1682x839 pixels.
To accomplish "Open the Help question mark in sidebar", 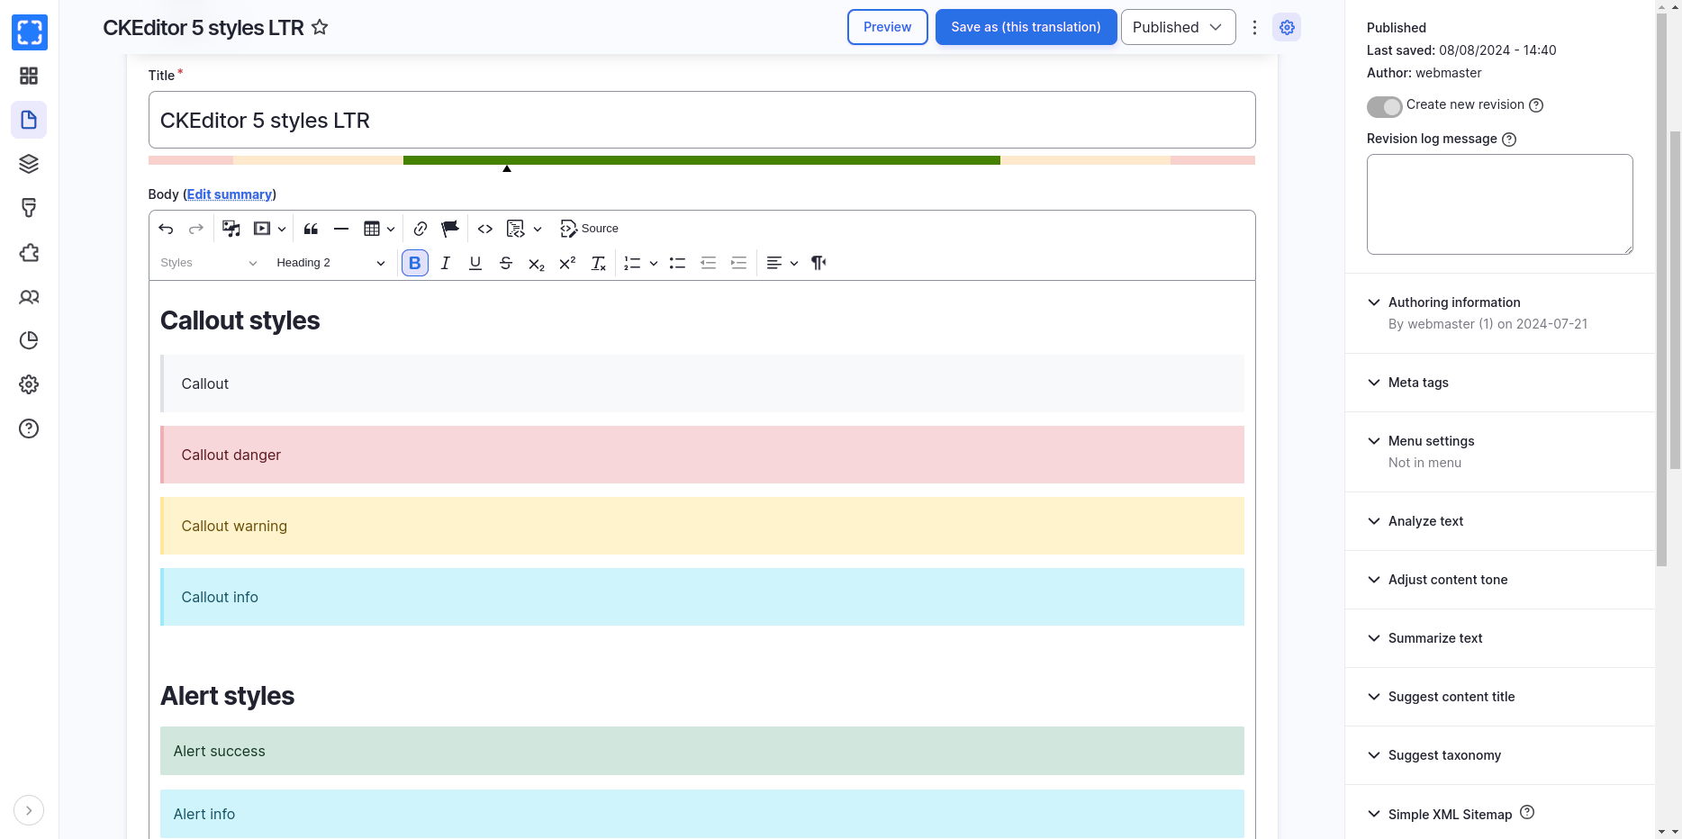I will point(29,429).
